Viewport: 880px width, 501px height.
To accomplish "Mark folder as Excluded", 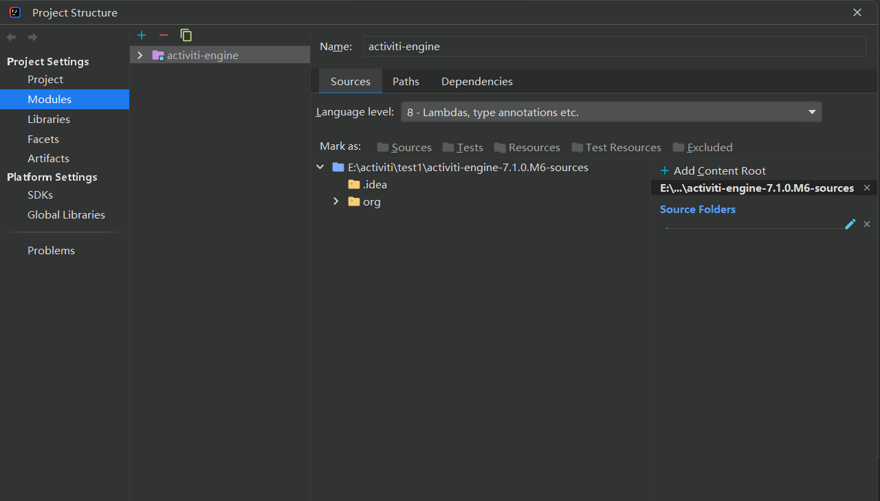I will (702, 147).
